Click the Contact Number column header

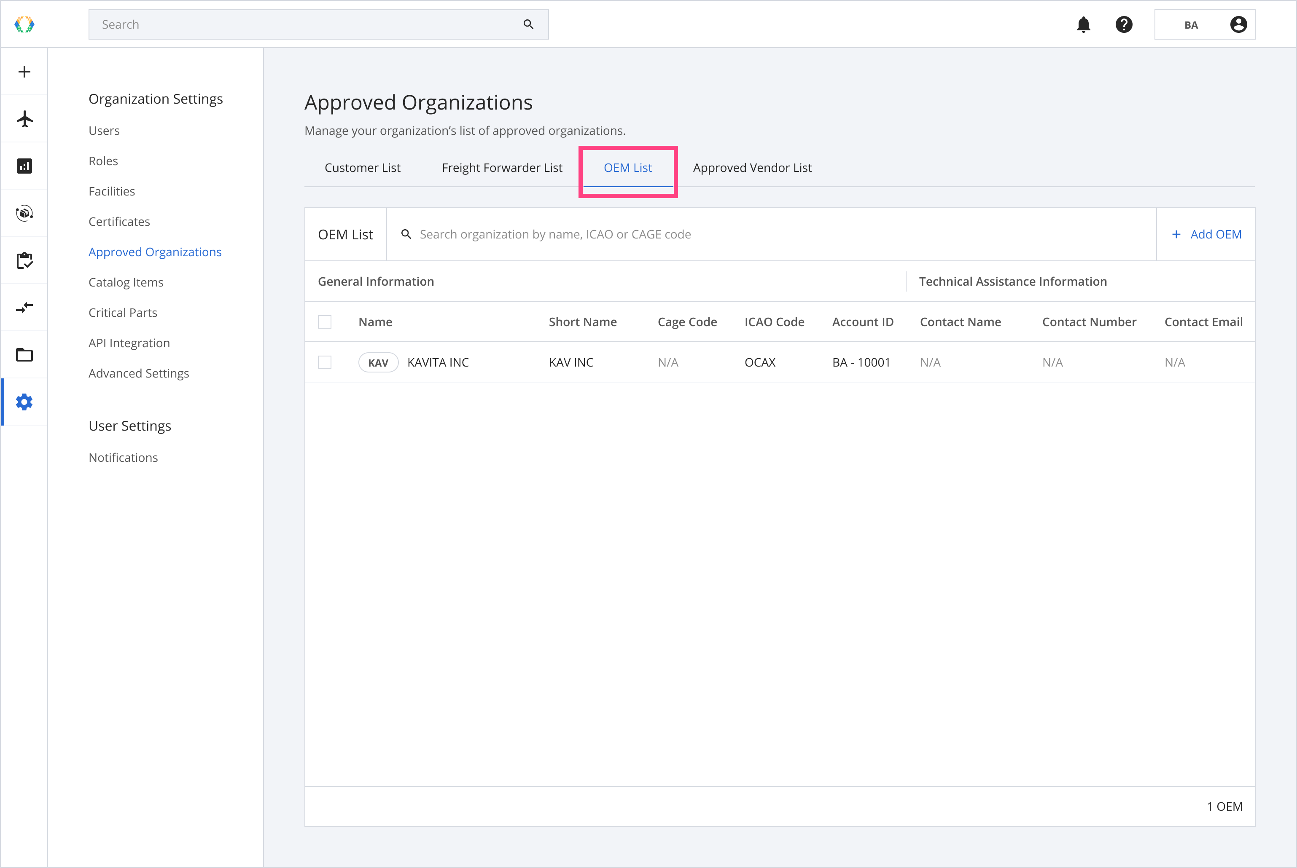coord(1089,321)
